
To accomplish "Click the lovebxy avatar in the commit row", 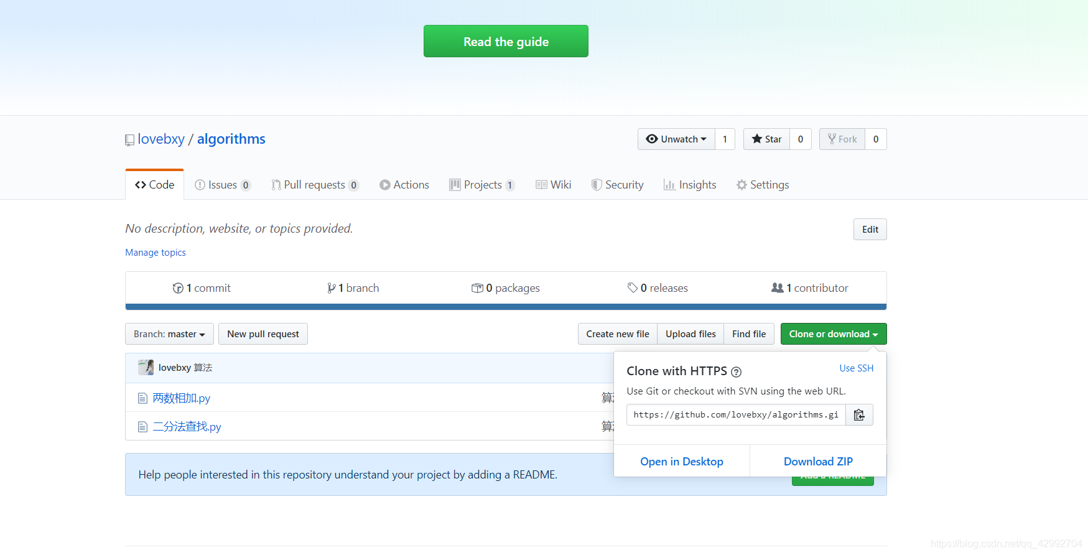I will (x=146, y=367).
